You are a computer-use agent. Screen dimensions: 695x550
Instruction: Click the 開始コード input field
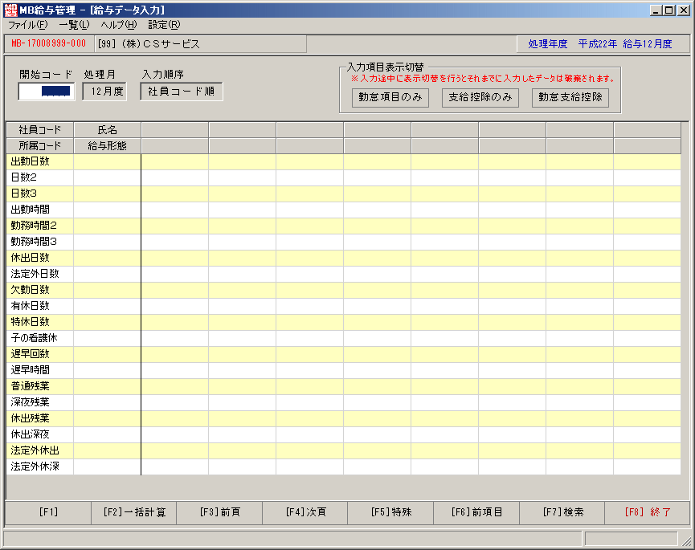point(47,92)
